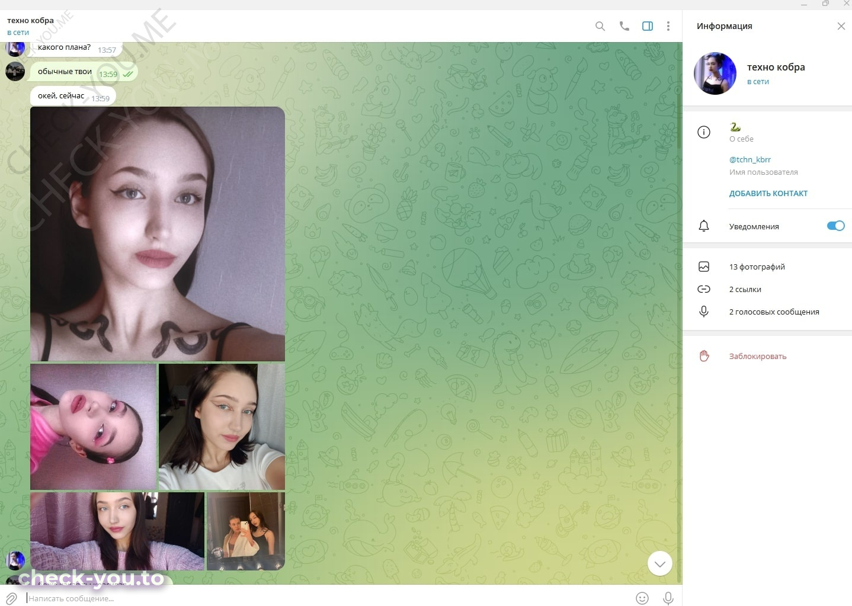This screenshot has height=606, width=852.
Task: Click the message 'окей, сейчас'
Action: (73, 96)
